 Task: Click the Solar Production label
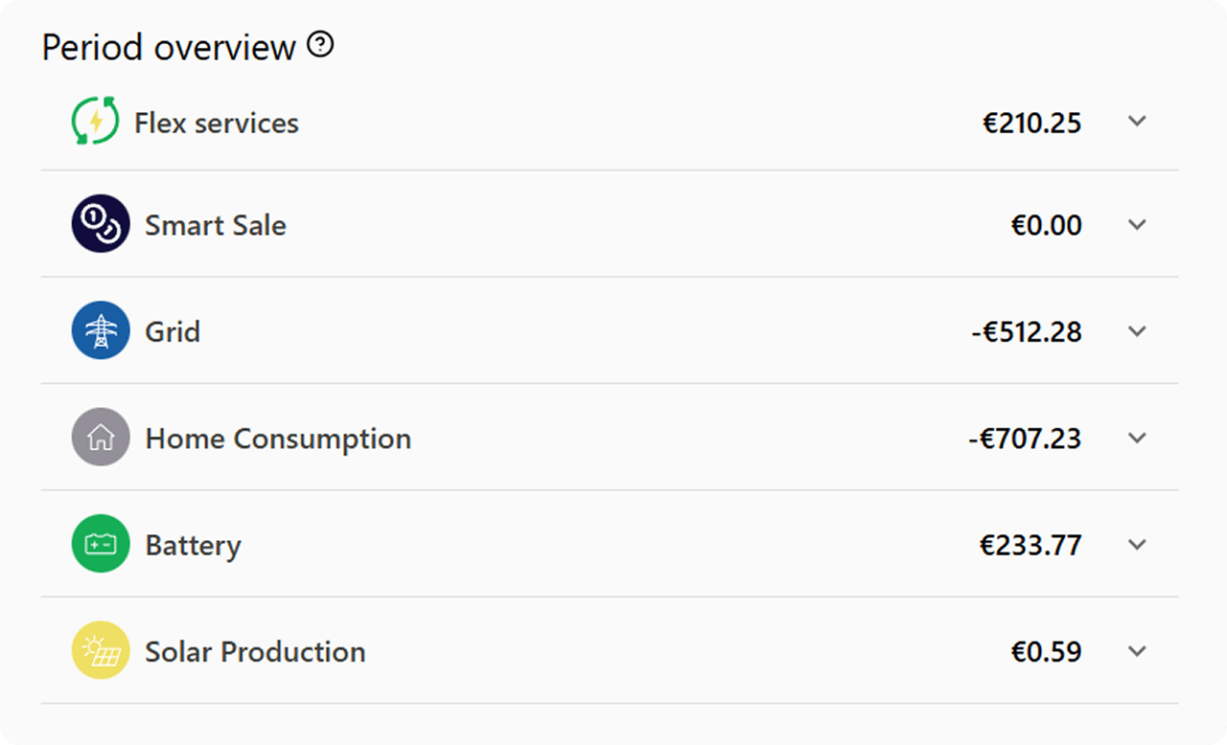click(255, 652)
